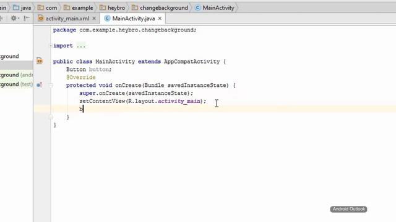Click the MainActivity.java tab class icon
Viewport: 396px width, 222px height.
click(107, 18)
